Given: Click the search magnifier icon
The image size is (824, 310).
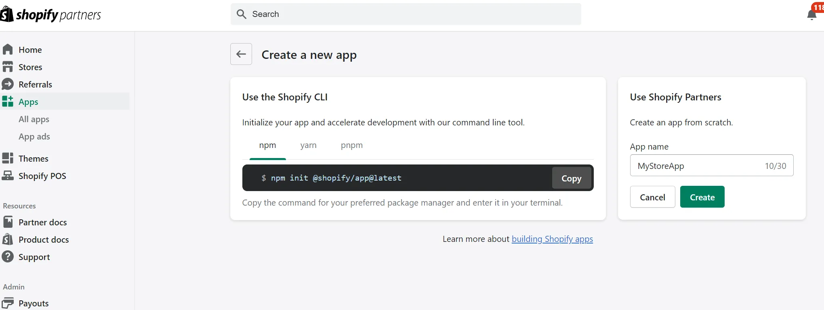Looking at the screenshot, I should [x=242, y=14].
